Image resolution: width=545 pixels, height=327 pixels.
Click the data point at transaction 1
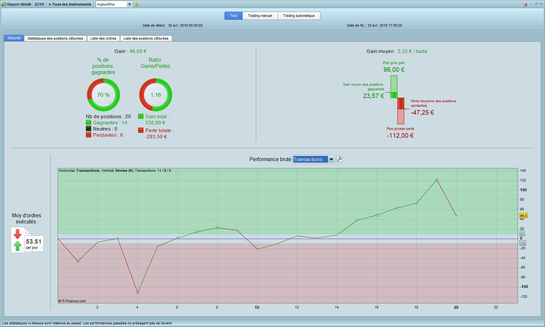tap(78, 261)
